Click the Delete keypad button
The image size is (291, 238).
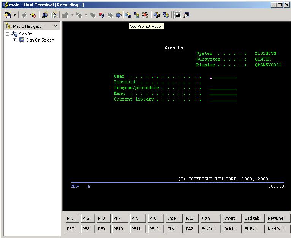[232, 229]
